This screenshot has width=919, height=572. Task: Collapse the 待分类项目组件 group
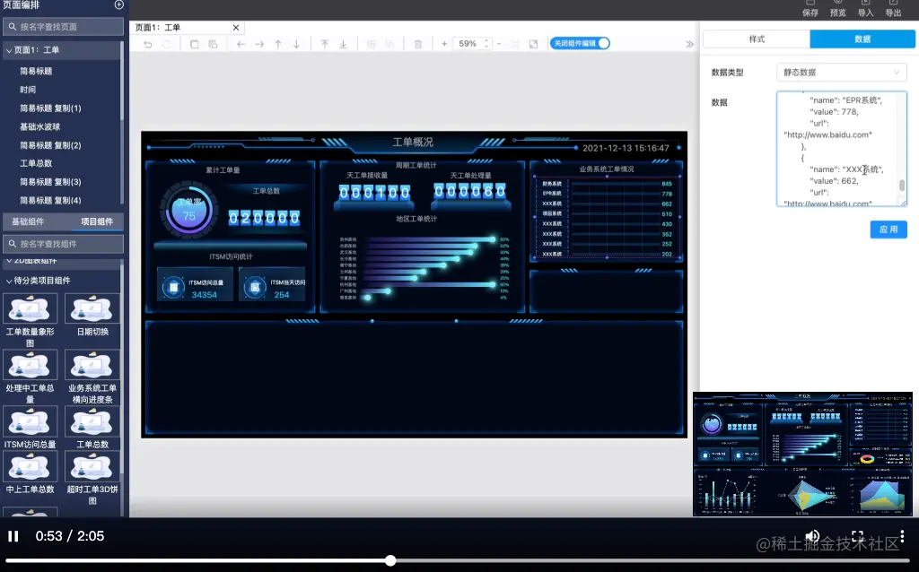tap(9, 281)
